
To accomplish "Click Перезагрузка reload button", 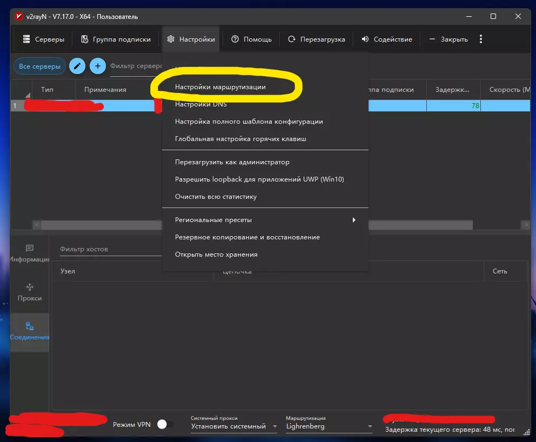I will [316, 39].
